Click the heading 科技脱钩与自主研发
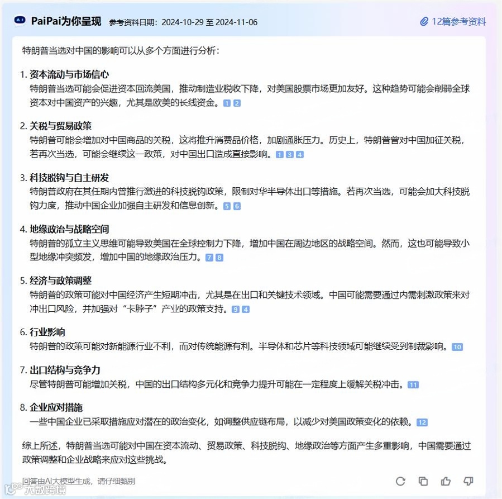 point(69,178)
